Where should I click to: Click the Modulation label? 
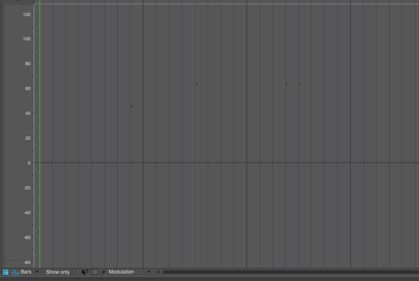121,272
